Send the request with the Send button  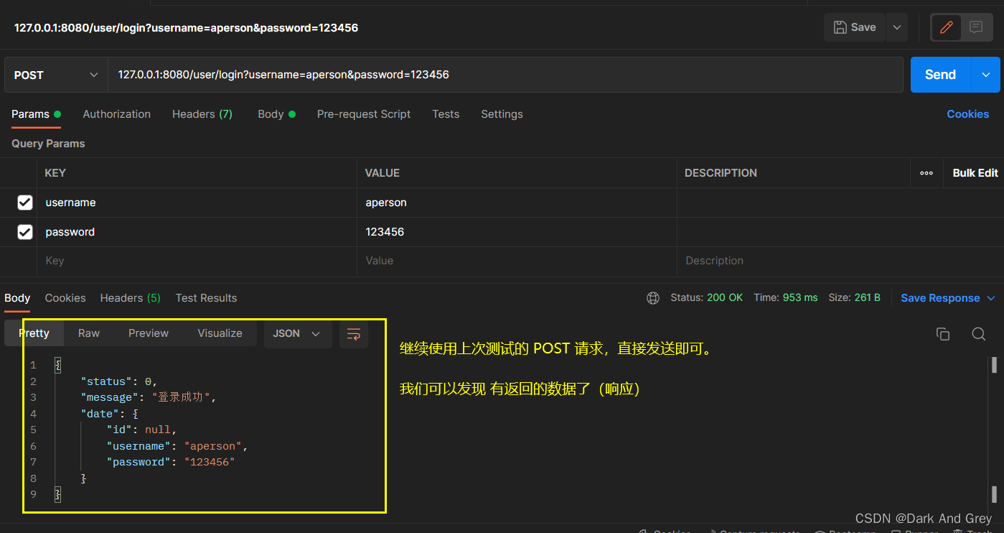tap(940, 75)
